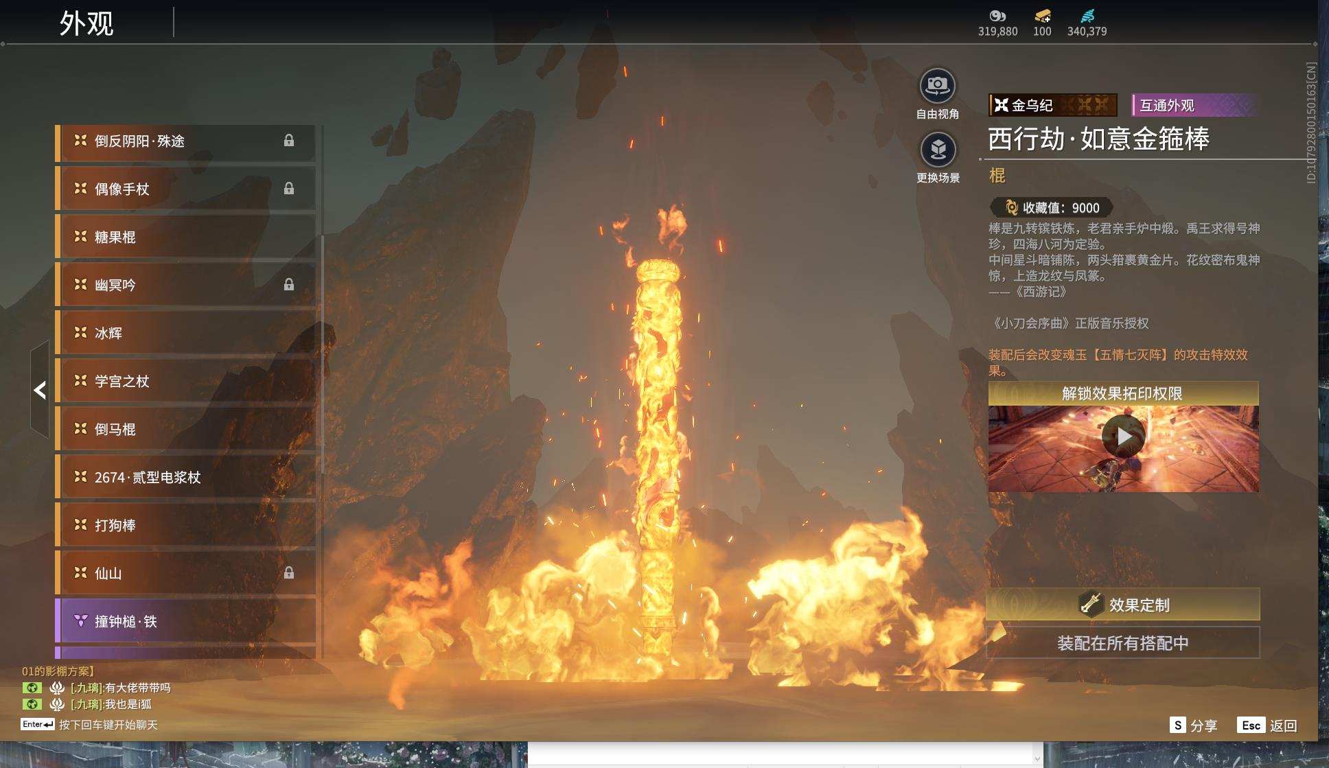Click the 解锁效果拓印权限 banner
This screenshot has height=768, width=1329.
click(1123, 393)
